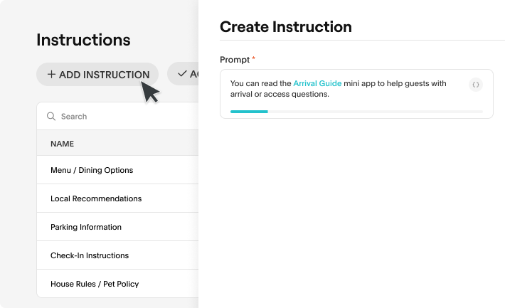
Task: Click the Create Instruction panel title
Action: pyautogui.click(x=286, y=28)
